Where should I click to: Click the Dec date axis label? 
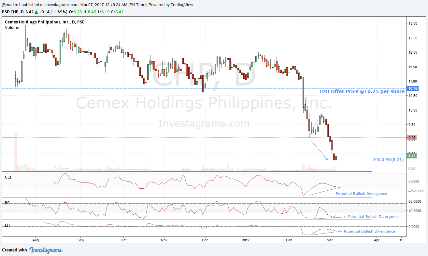point(205,240)
